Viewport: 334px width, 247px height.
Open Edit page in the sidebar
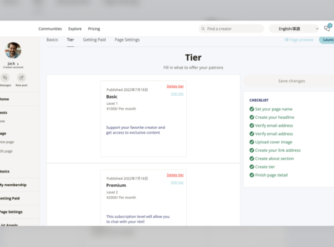[x=6, y=151]
